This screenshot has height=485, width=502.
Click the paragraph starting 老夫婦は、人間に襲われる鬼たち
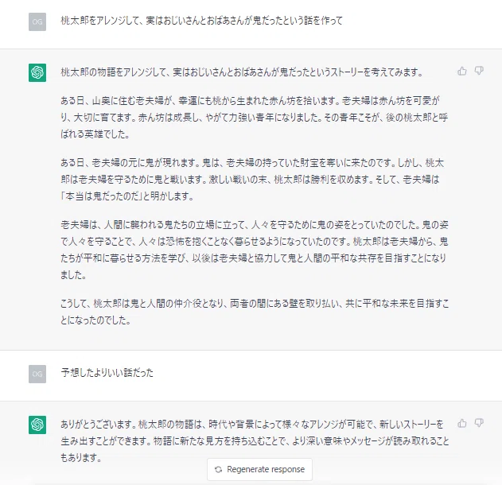(x=255, y=249)
